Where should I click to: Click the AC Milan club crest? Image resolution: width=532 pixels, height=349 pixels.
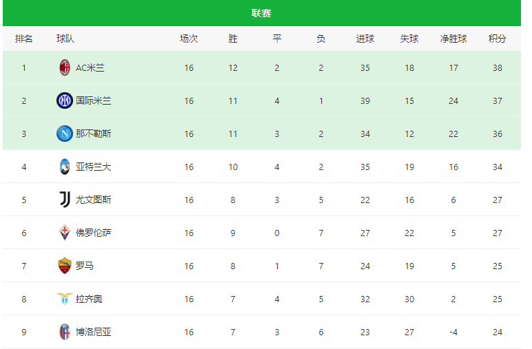(x=65, y=67)
